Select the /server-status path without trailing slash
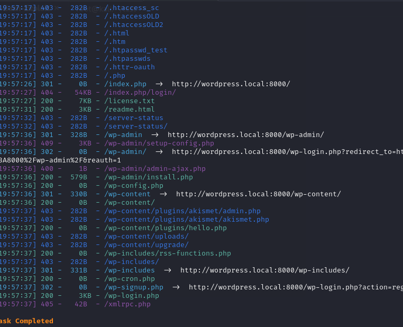 point(134,118)
